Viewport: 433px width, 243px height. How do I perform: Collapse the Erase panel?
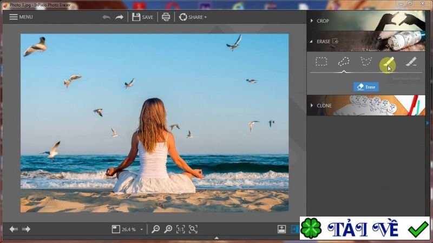[x=323, y=42]
